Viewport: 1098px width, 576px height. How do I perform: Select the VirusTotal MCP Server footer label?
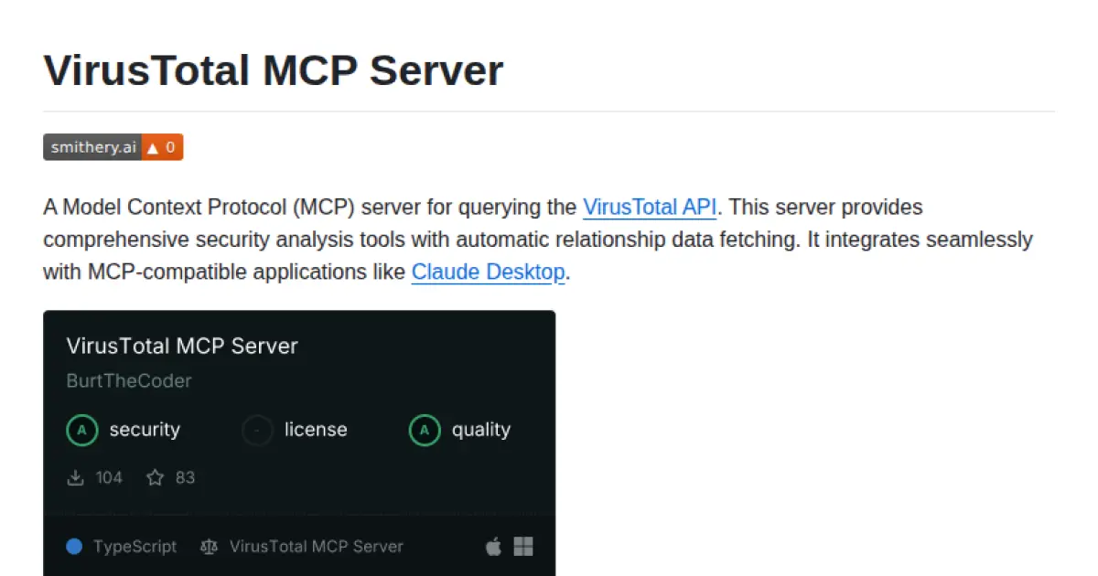[x=315, y=546]
